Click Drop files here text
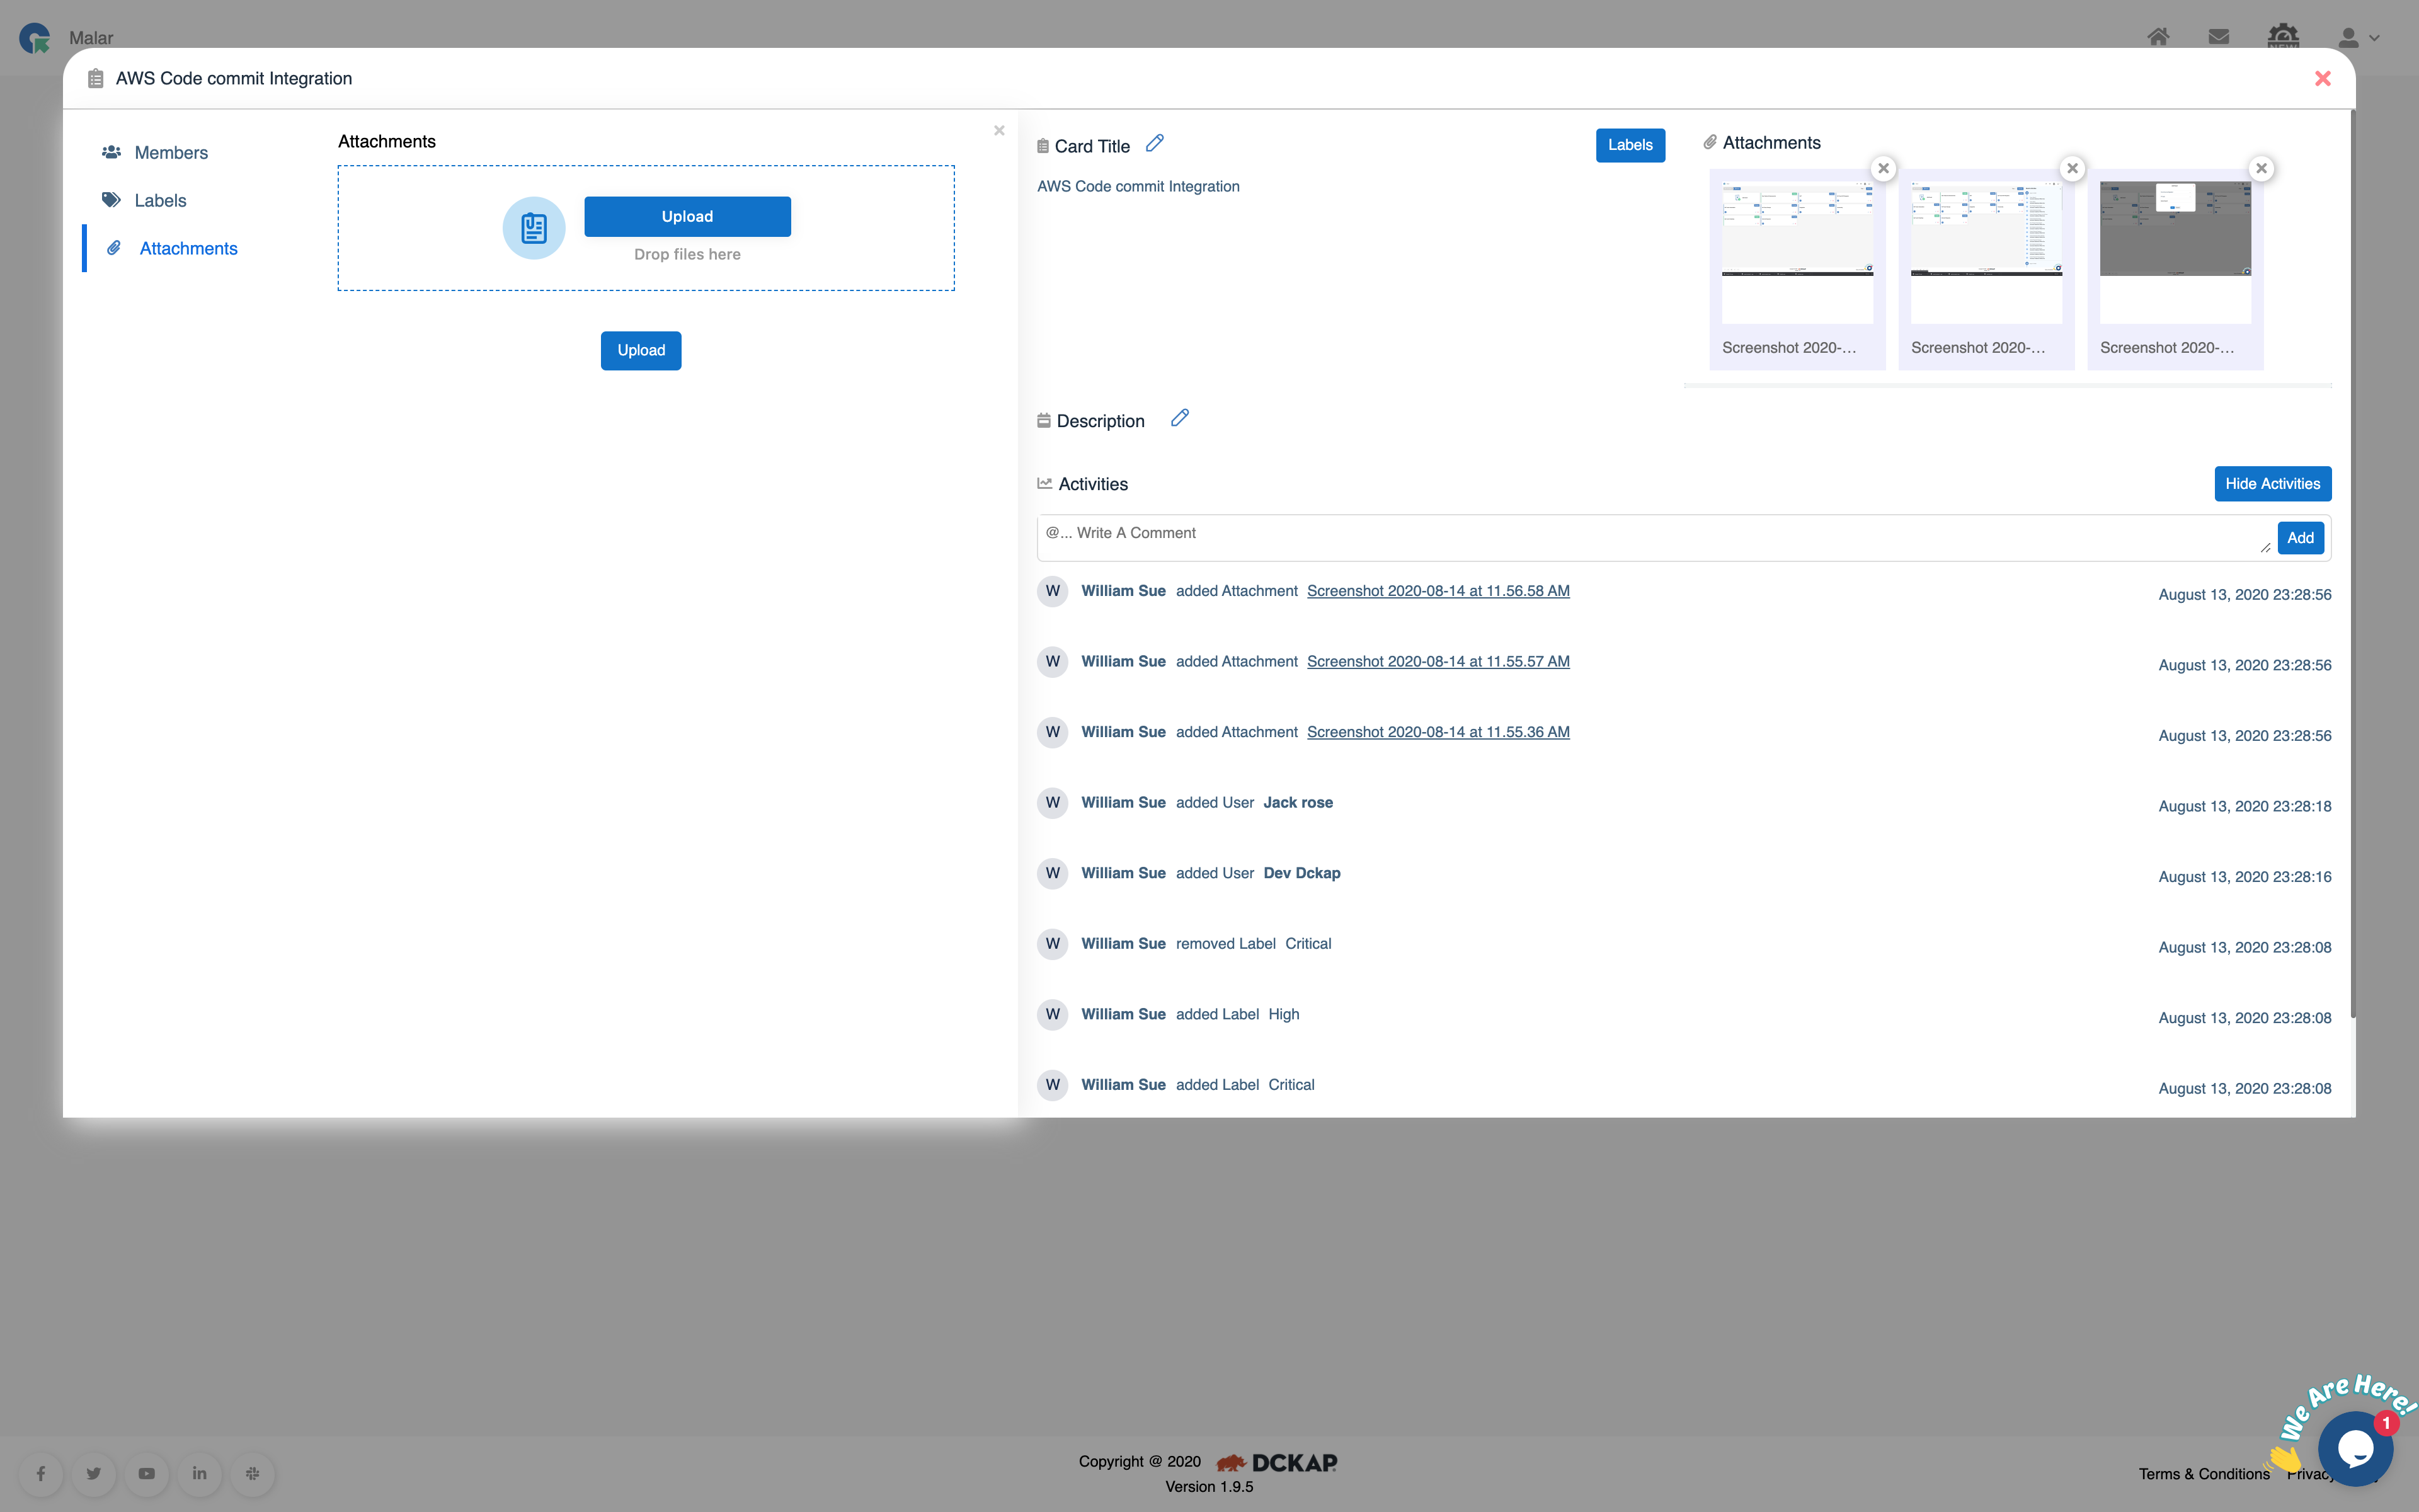 [x=688, y=254]
